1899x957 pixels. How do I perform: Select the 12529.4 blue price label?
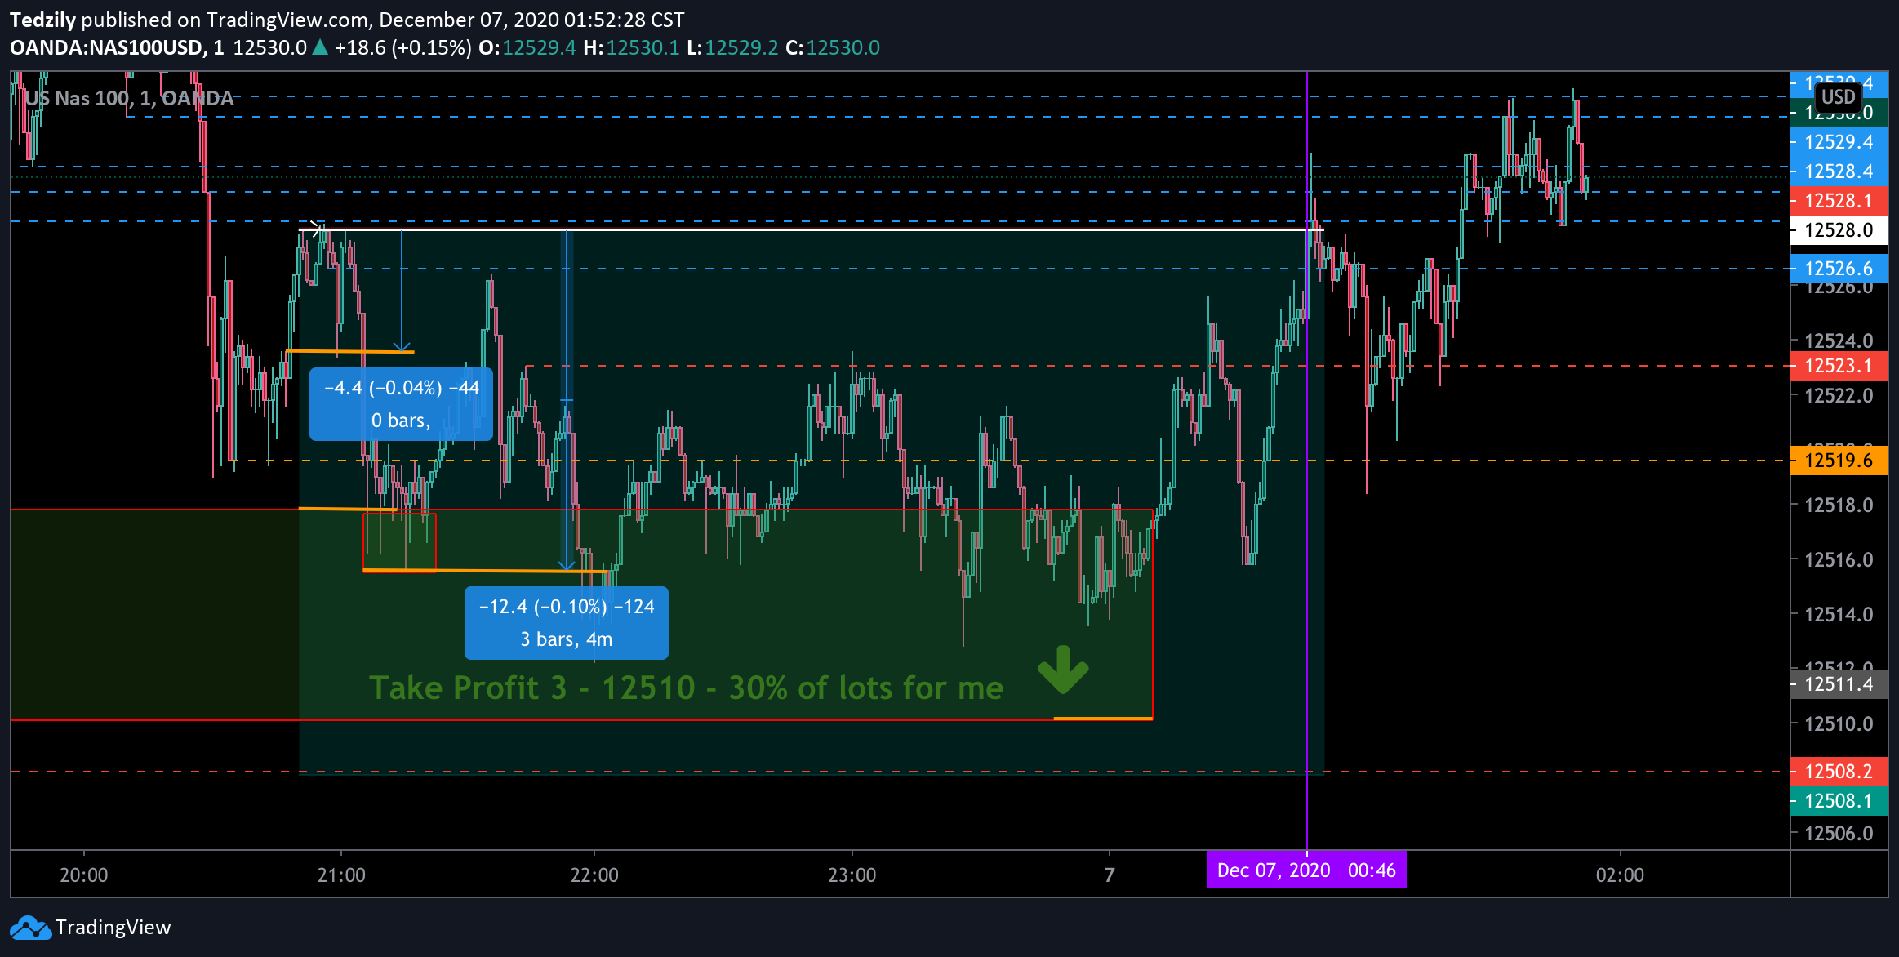click(x=1839, y=142)
